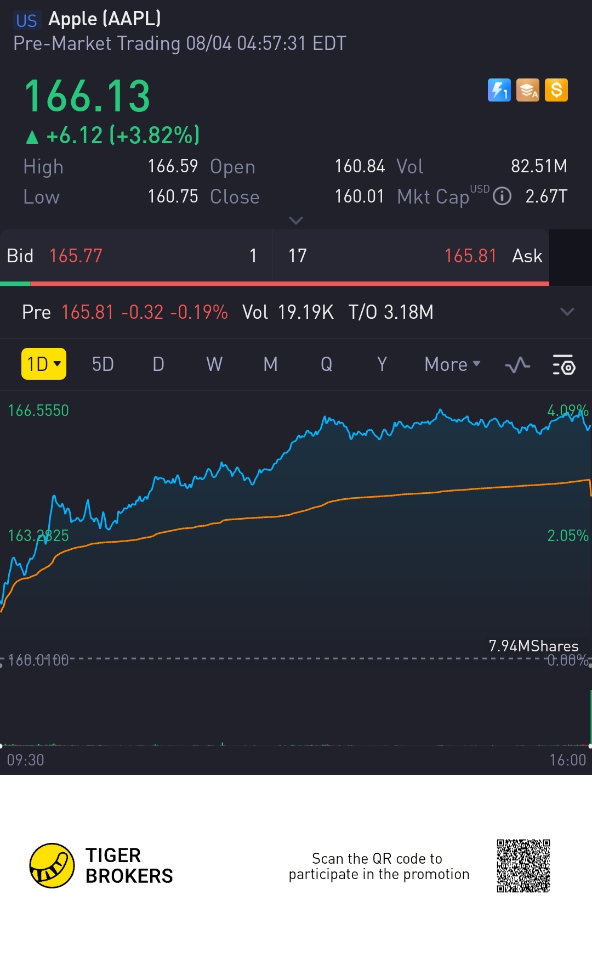This screenshot has width=592, height=957.
Task: Tap the orange stacked-coins badge icon
Action: 528,90
